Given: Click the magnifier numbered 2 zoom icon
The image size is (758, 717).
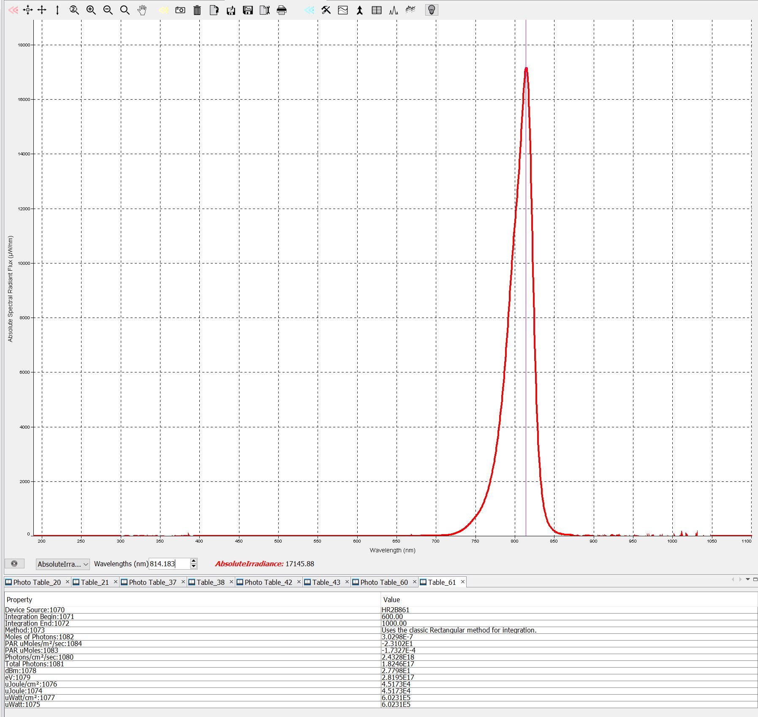Looking at the screenshot, I should tap(74, 10).
